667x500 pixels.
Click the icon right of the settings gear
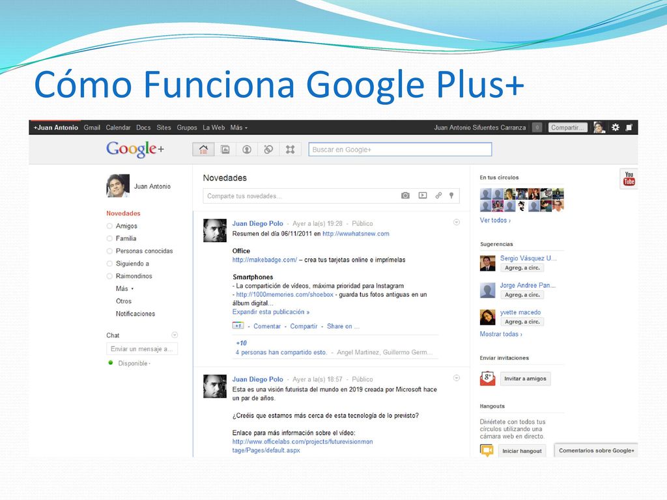click(x=629, y=127)
